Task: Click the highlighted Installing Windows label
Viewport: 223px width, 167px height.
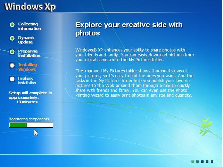Action: point(27,67)
